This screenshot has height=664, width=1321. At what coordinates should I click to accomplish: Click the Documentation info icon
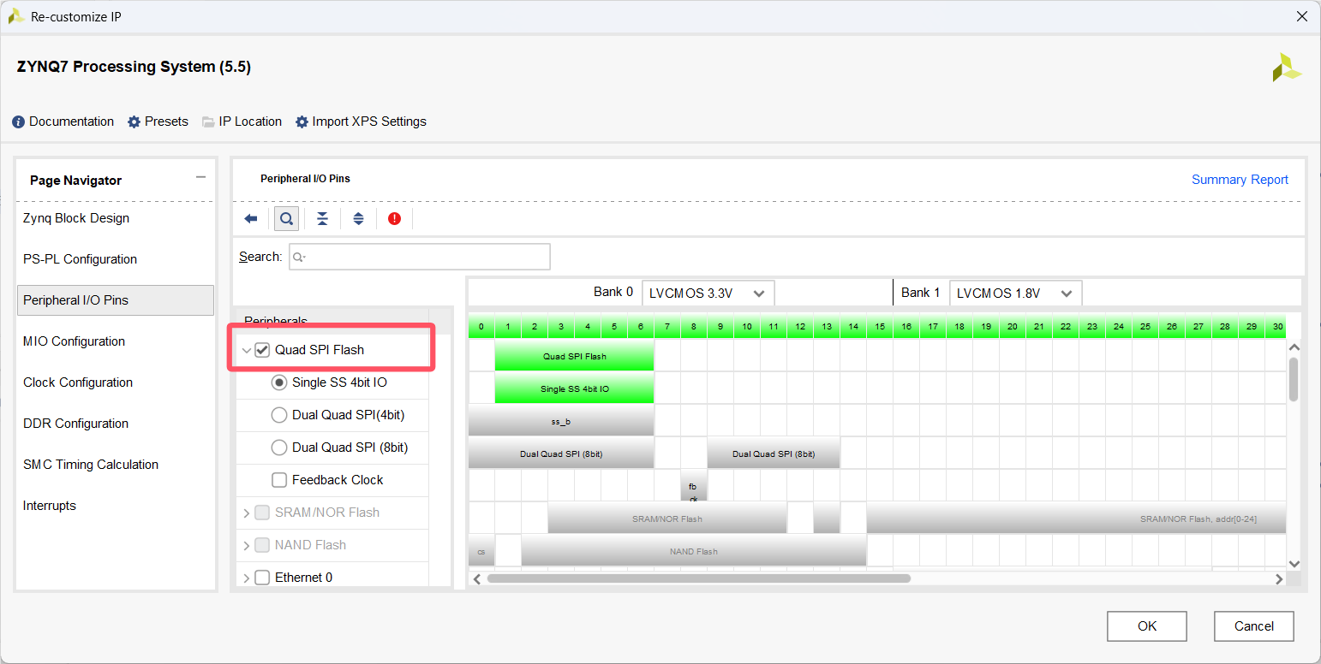(19, 122)
